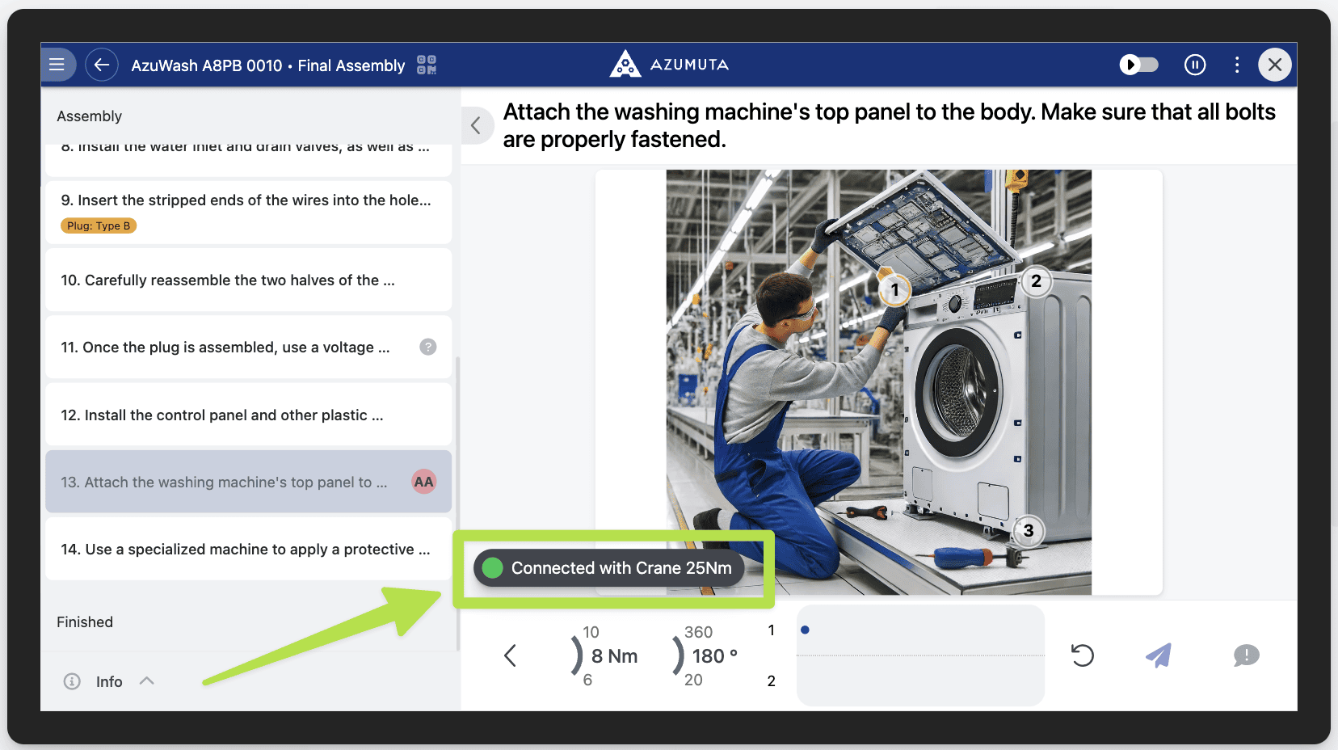Go to previous step with left chevron
Viewport: 1338px width, 750px height.
coord(510,655)
